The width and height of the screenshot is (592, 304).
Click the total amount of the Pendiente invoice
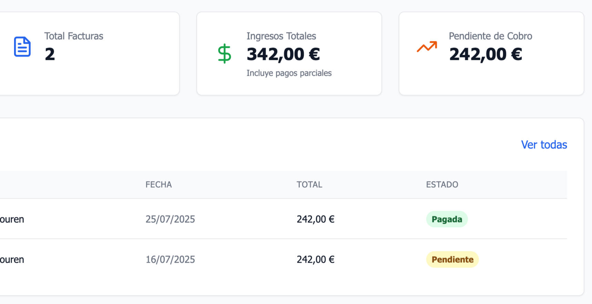[x=315, y=260]
